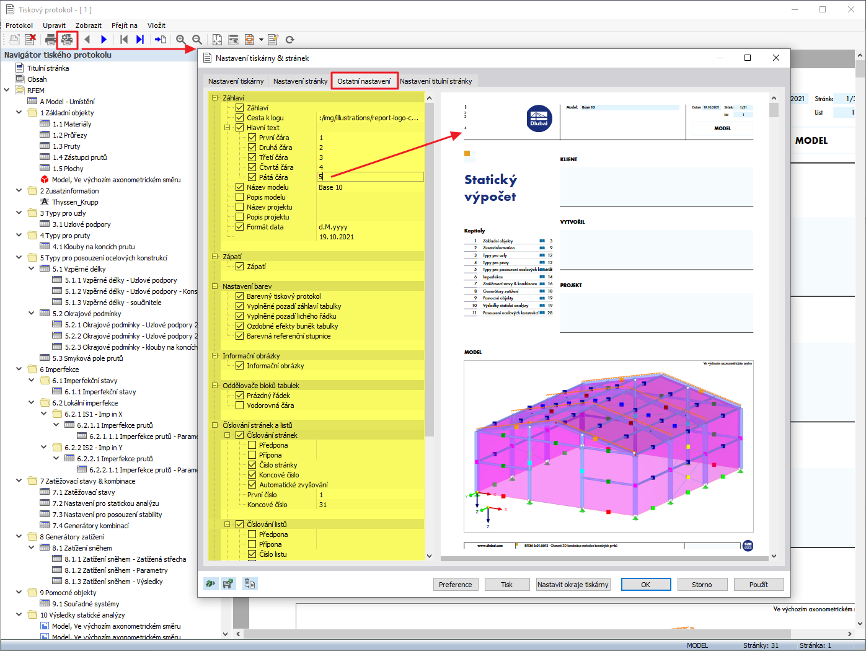Save settings using the diskette icon in the dialog
The height and width of the screenshot is (651, 866).
point(228,583)
